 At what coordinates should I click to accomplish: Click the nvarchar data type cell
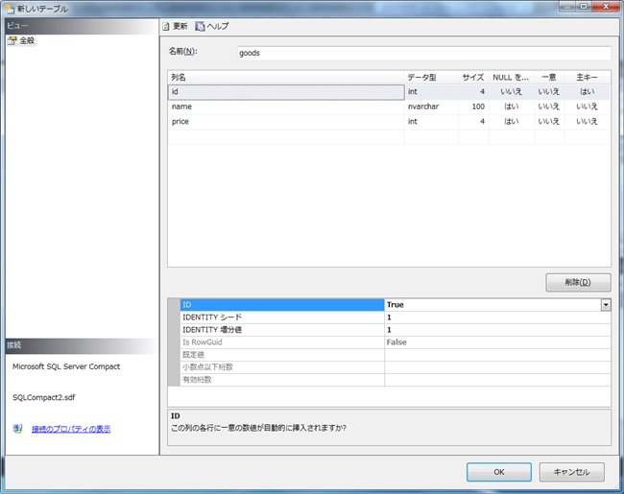tap(431, 106)
